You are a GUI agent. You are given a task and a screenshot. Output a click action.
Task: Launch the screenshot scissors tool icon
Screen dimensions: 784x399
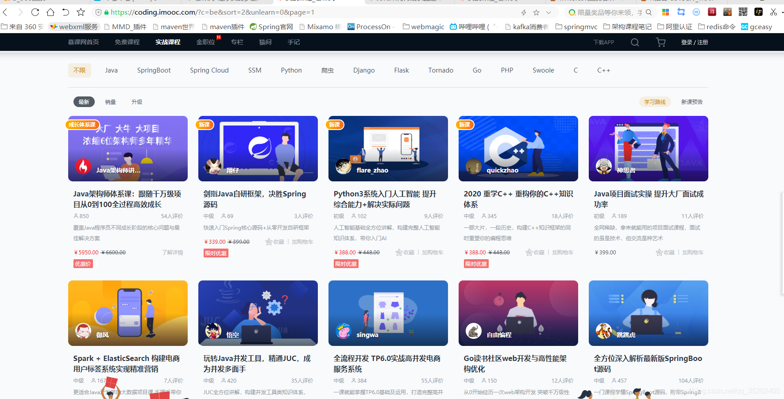click(x=774, y=12)
